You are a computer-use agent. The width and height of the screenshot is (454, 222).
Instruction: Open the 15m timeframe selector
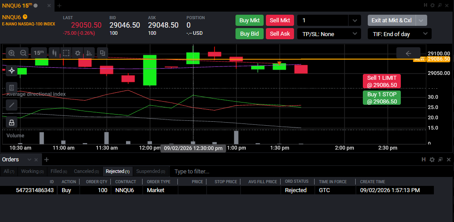coord(39,53)
